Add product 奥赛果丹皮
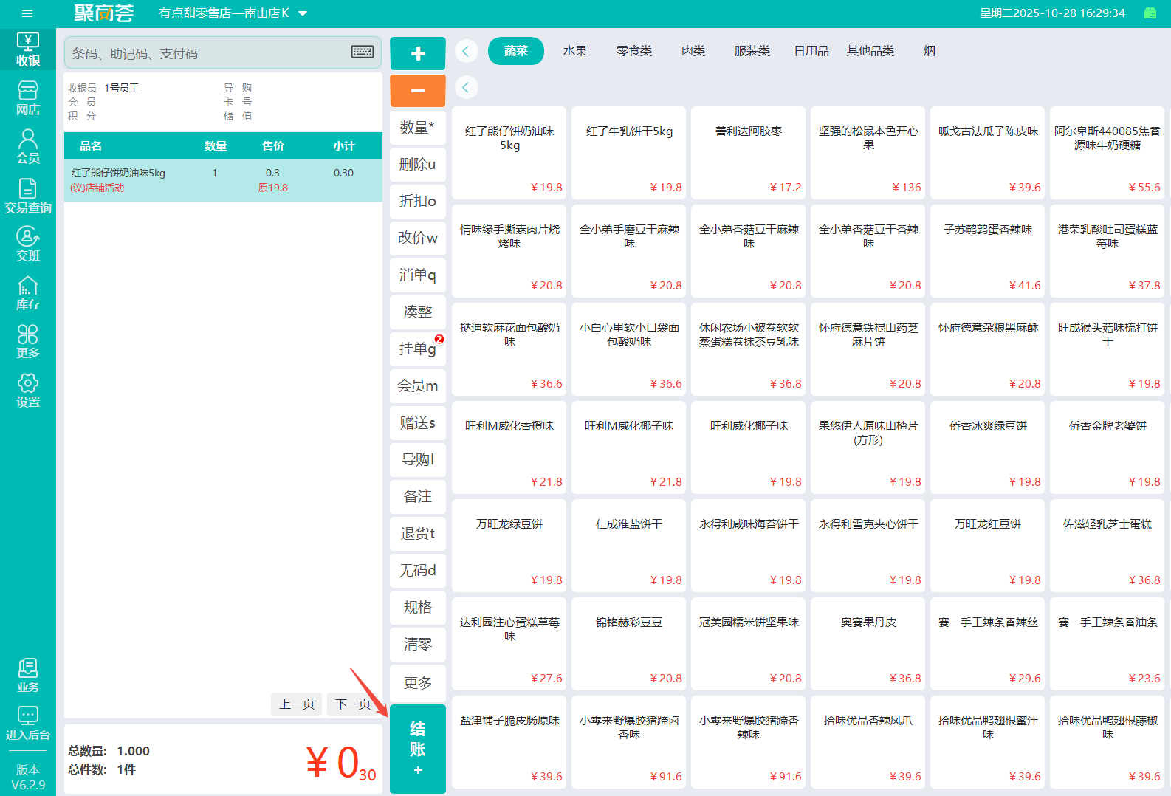 click(x=868, y=644)
